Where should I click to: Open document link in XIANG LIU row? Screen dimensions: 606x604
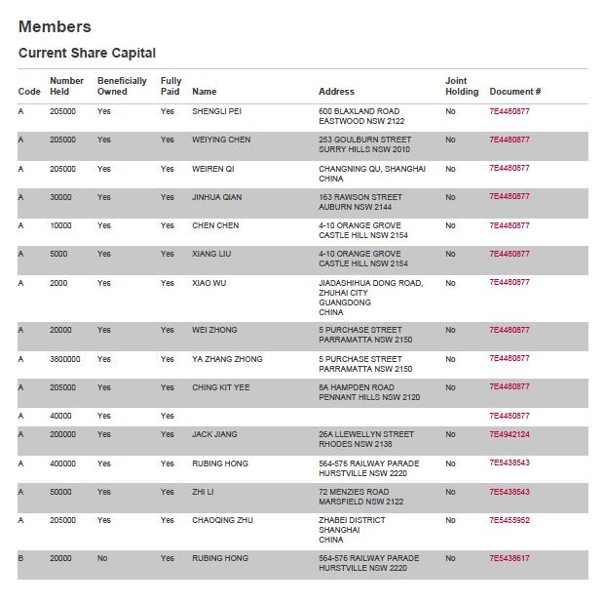pos(509,254)
